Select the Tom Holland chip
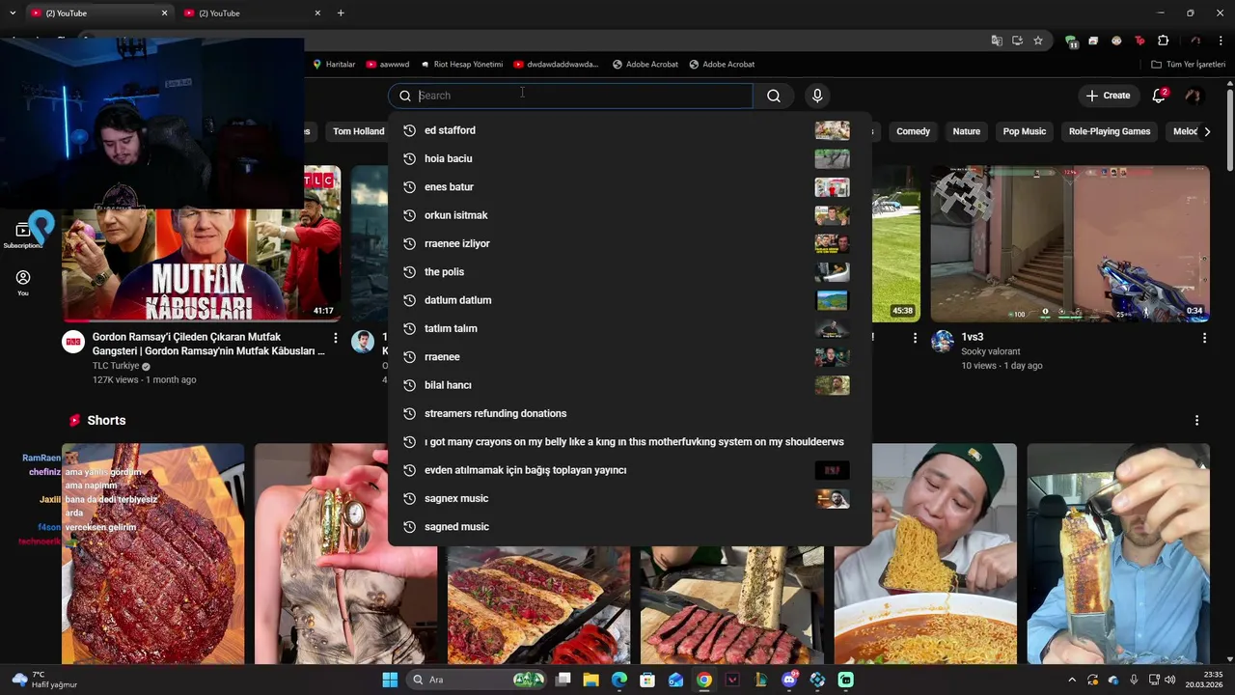This screenshot has height=695, width=1235. (x=358, y=131)
